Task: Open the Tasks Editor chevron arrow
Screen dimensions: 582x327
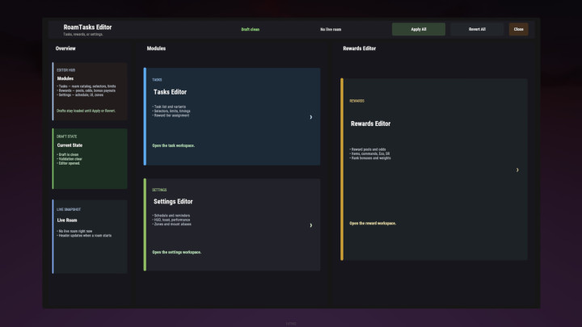Action: [x=311, y=117]
